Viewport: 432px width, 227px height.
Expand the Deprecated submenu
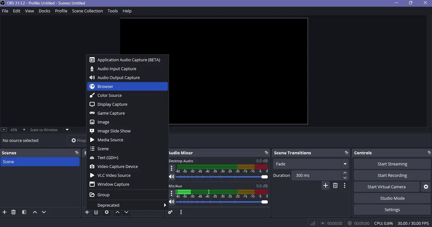coord(127,205)
